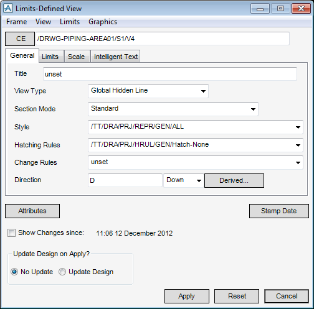Expand the View Type dropdown
314x309 pixels.
203,91
